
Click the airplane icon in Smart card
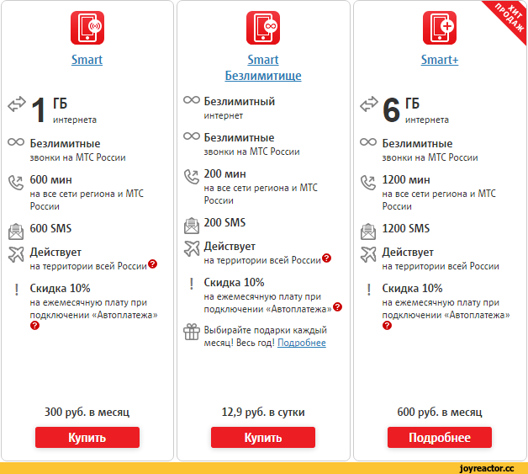(16, 254)
